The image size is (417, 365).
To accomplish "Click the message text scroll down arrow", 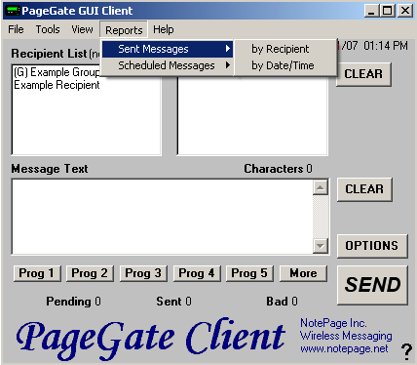I will point(321,246).
